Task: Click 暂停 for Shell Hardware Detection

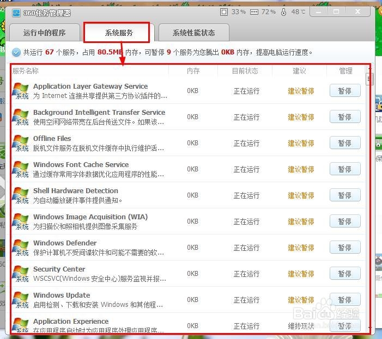Action: tap(345, 195)
